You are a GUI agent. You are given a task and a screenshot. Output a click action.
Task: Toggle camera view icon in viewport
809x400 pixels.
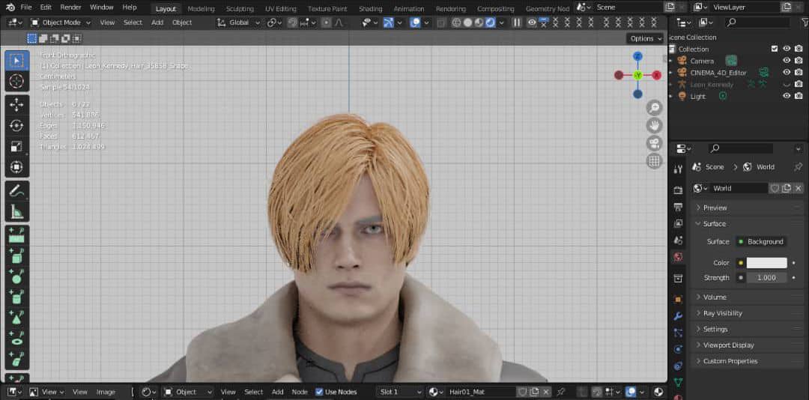(654, 144)
